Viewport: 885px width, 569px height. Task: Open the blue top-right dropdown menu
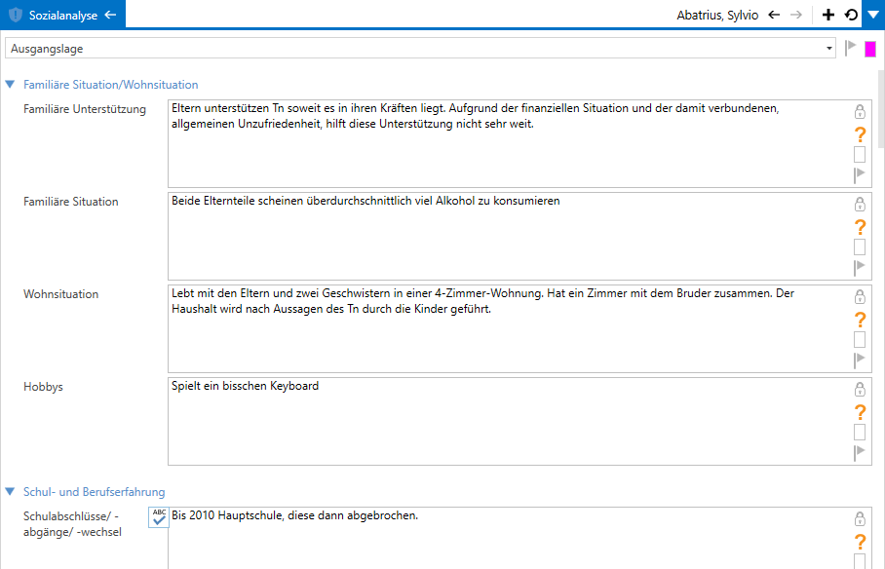point(872,15)
